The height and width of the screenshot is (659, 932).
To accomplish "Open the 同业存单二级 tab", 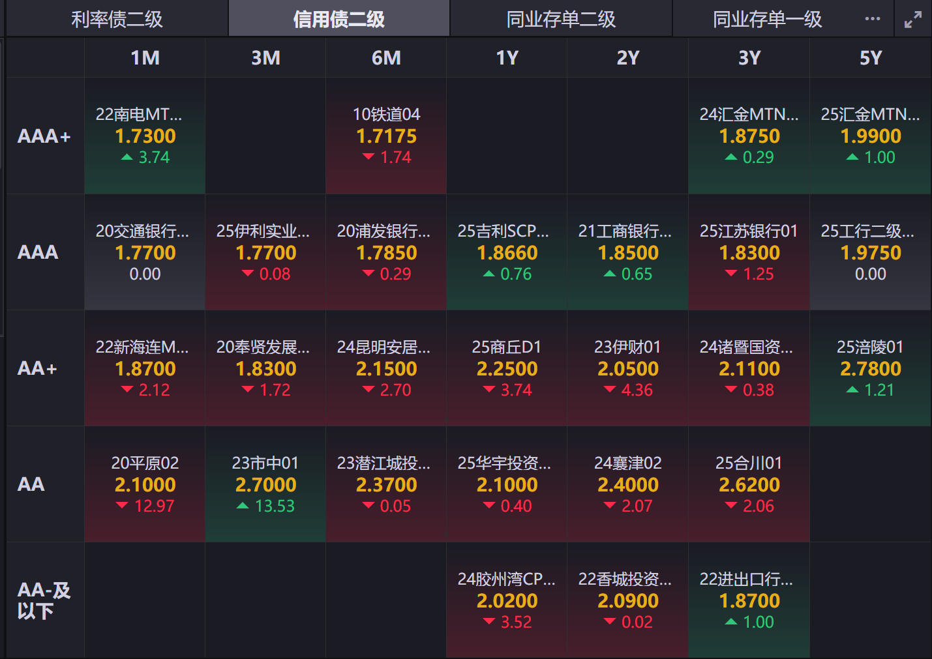I will (561, 19).
